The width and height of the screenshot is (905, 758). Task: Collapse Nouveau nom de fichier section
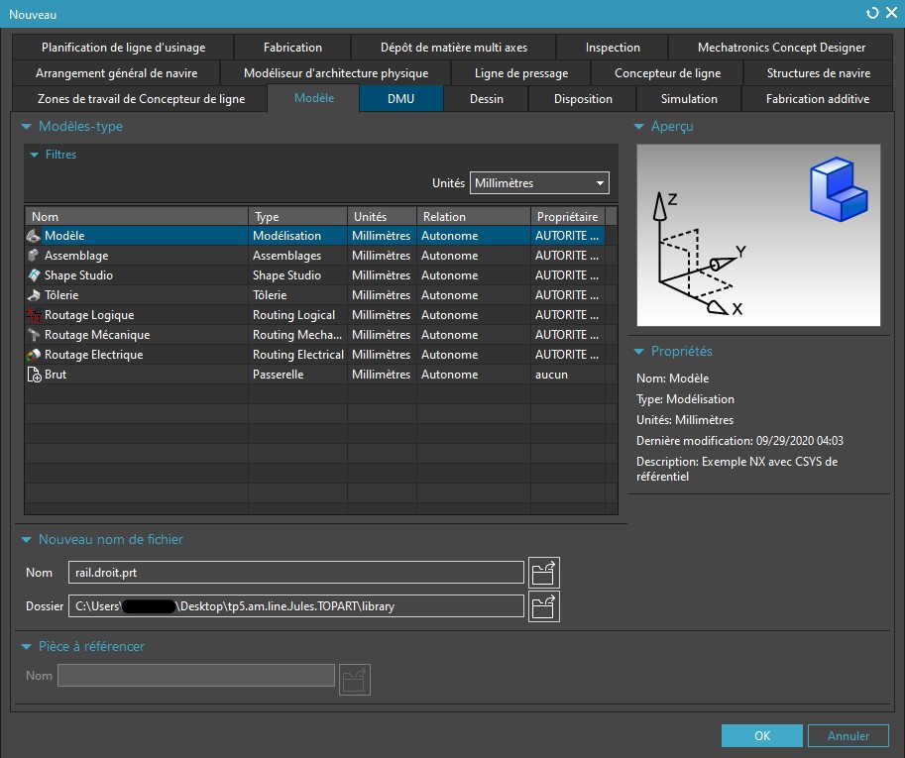pyautogui.click(x=26, y=540)
